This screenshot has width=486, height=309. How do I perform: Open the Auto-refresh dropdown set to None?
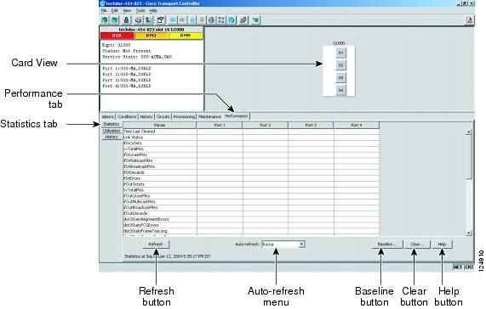283,244
